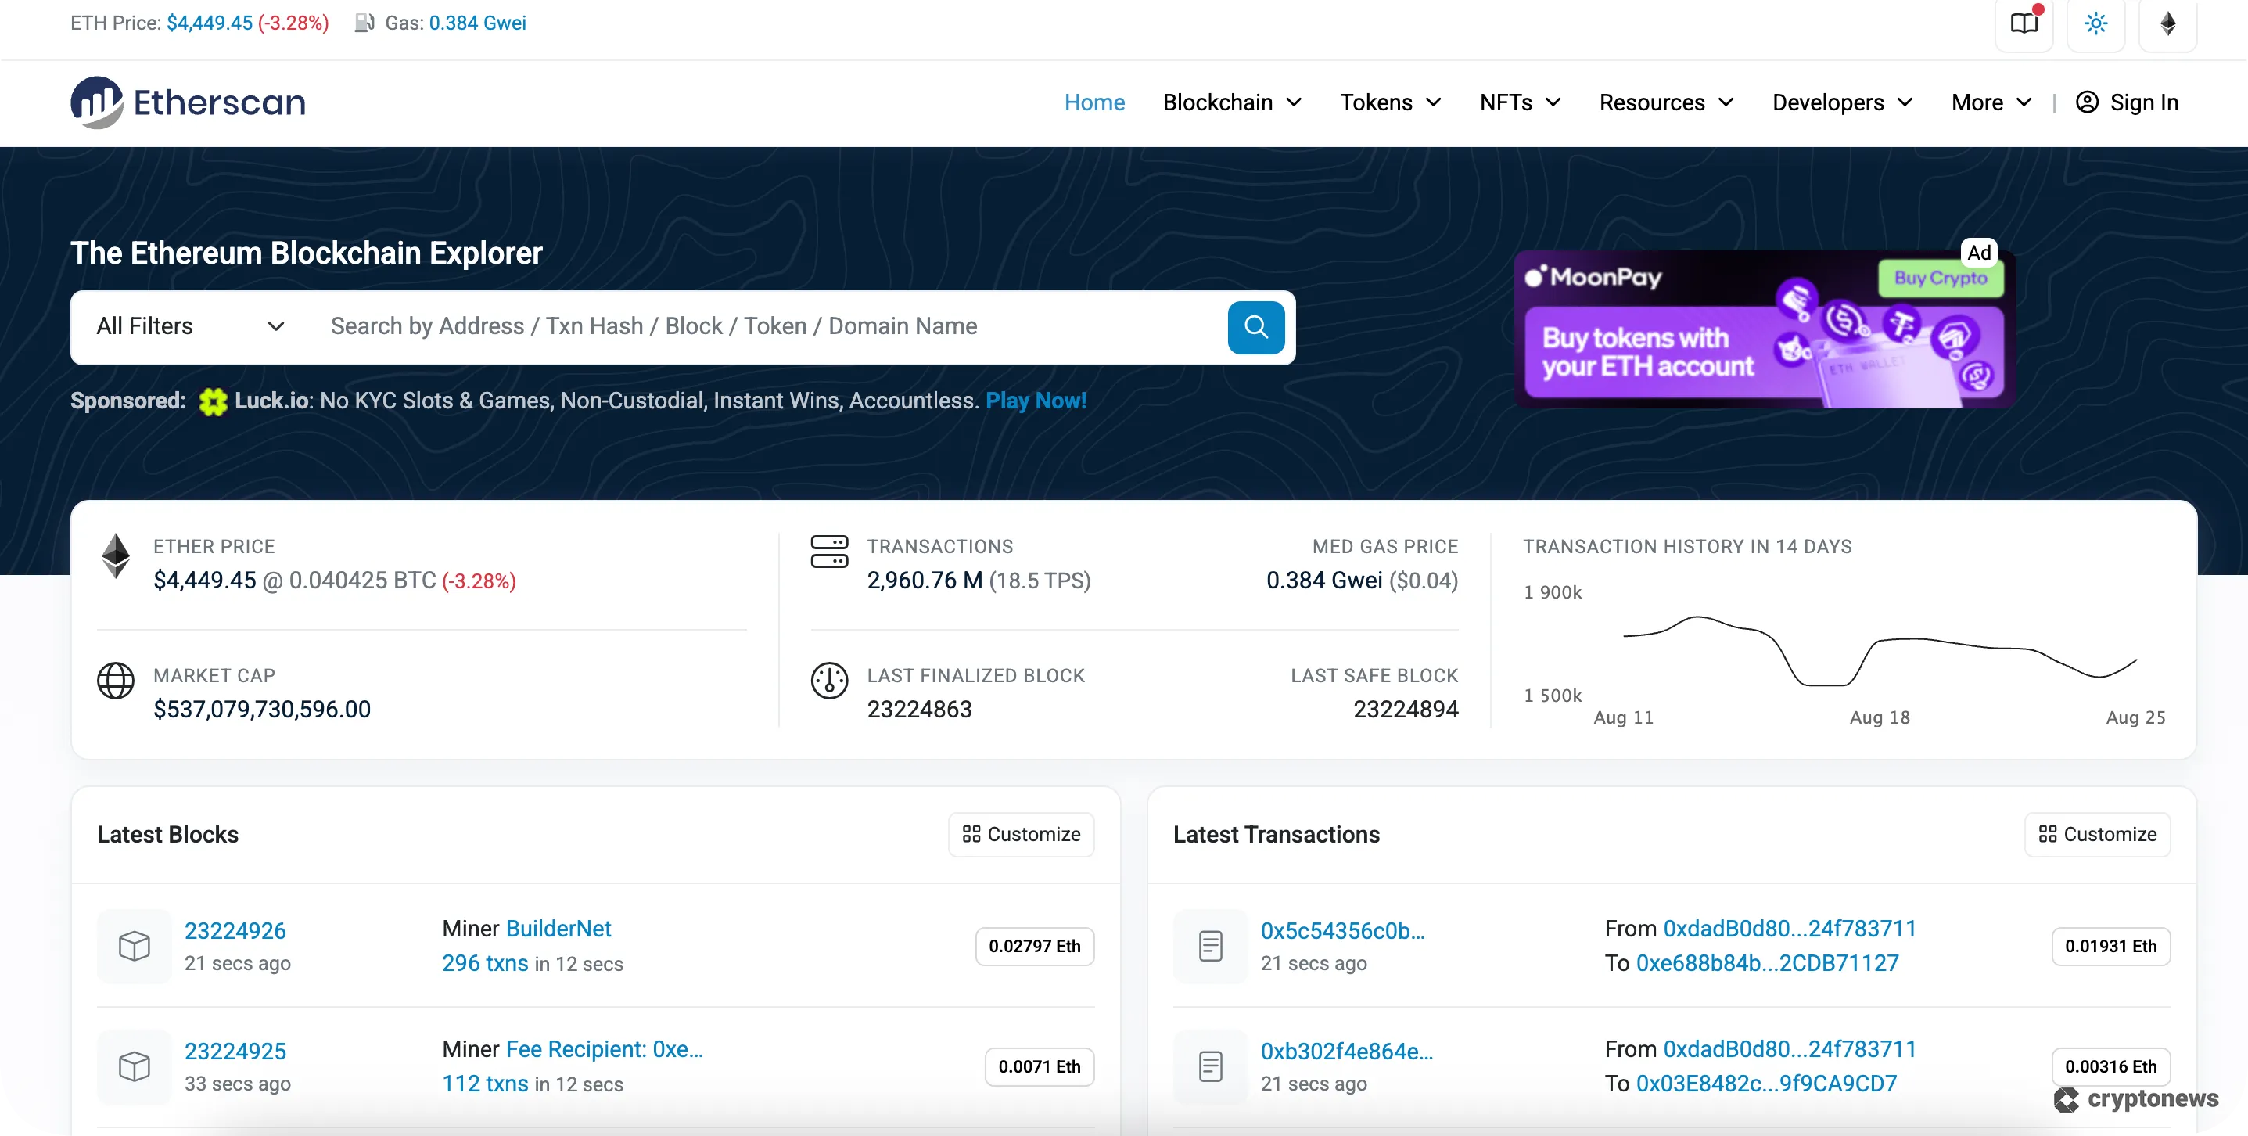2248x1136 pixels.
Task: Select the NFTs menu item
Action: click(x=1518, y=102)
